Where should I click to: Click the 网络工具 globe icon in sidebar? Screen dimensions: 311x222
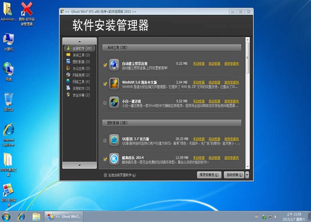(x=68, y=81)
